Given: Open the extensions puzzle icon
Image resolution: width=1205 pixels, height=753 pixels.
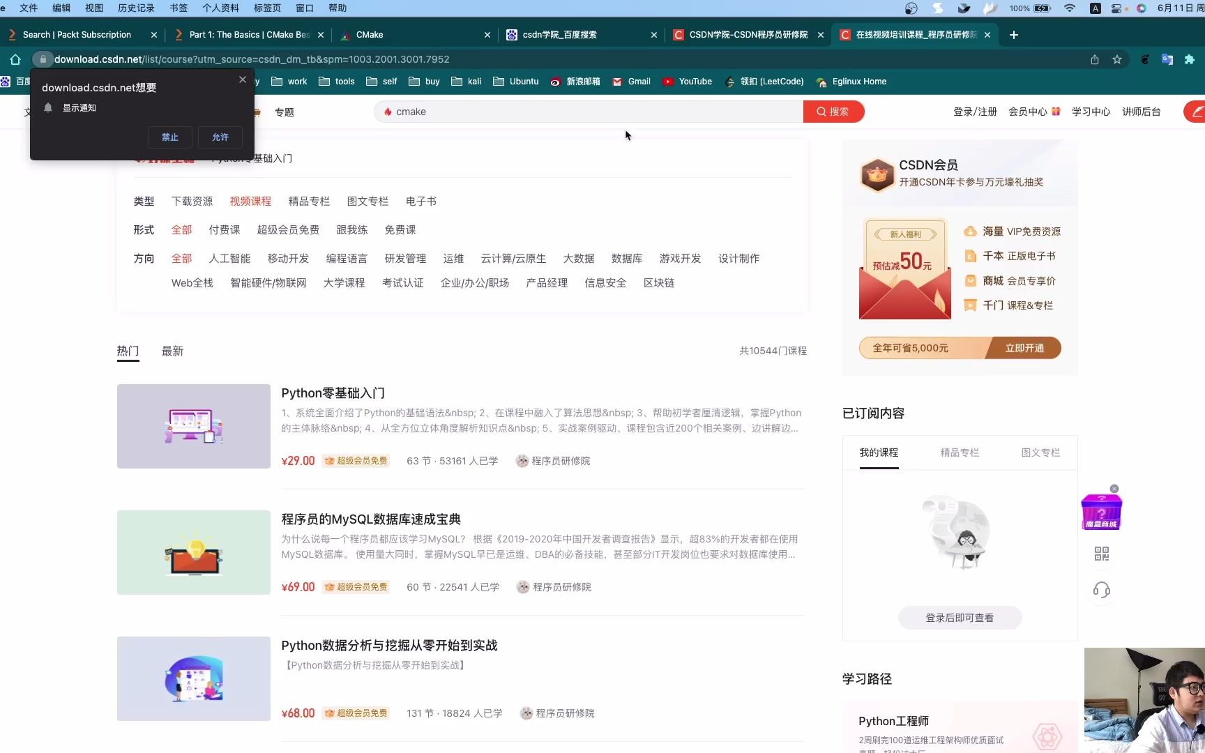Looking at the screenshot, I should point(1190,59).
